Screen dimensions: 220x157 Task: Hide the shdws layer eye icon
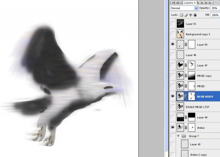(x=173, y=127)
